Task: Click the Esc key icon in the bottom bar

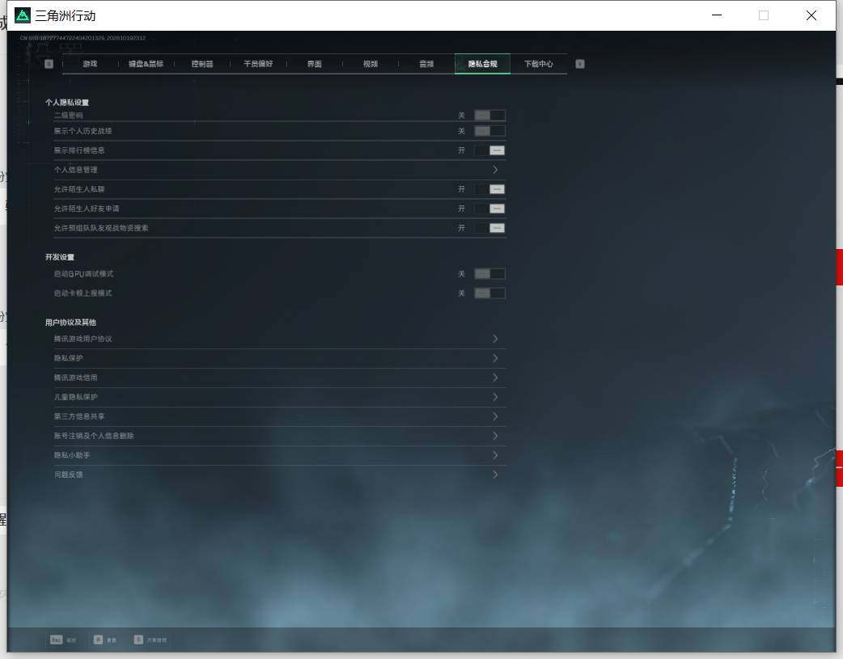Action: [56, 640]
